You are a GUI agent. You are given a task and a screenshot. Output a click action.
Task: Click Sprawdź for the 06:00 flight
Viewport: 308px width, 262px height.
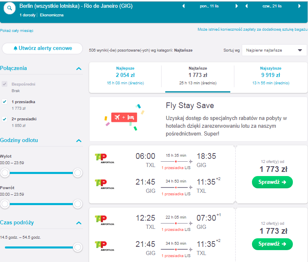coord(272,182)
